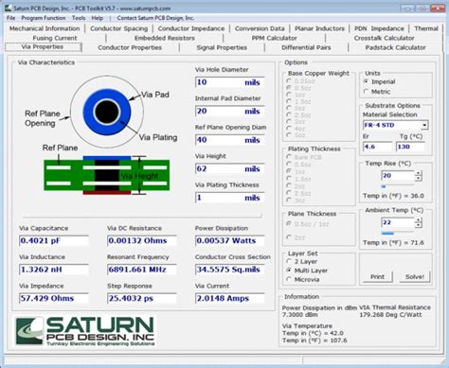The height and width of the screenshot is (368, 449).
Task: Increase Ambient Temp with up arrow
Action: coord(419,220)
